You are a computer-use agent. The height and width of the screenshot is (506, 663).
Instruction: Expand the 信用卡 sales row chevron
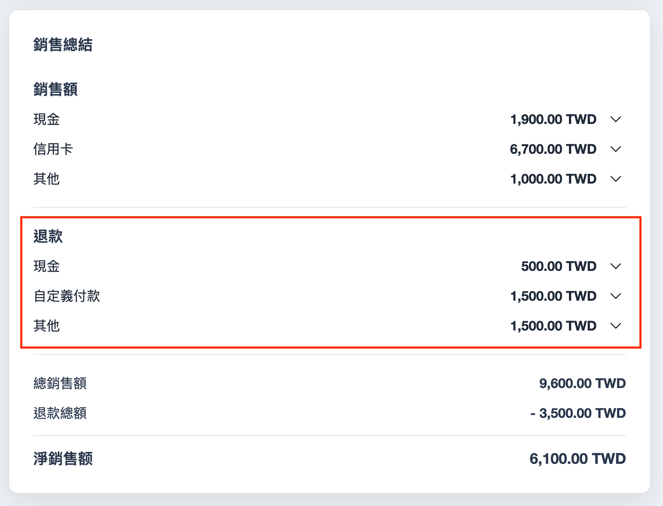click(x=616, y=149)
